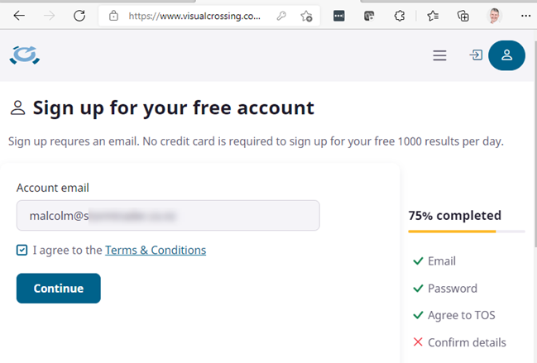The image size is (537, 363).
Task: Click the address bar URL
Action: pos(194,16)
